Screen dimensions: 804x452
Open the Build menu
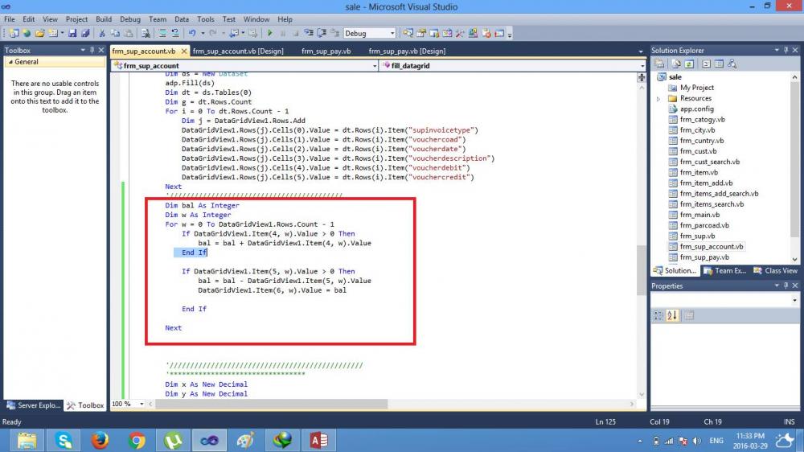(x=104, y=19)
